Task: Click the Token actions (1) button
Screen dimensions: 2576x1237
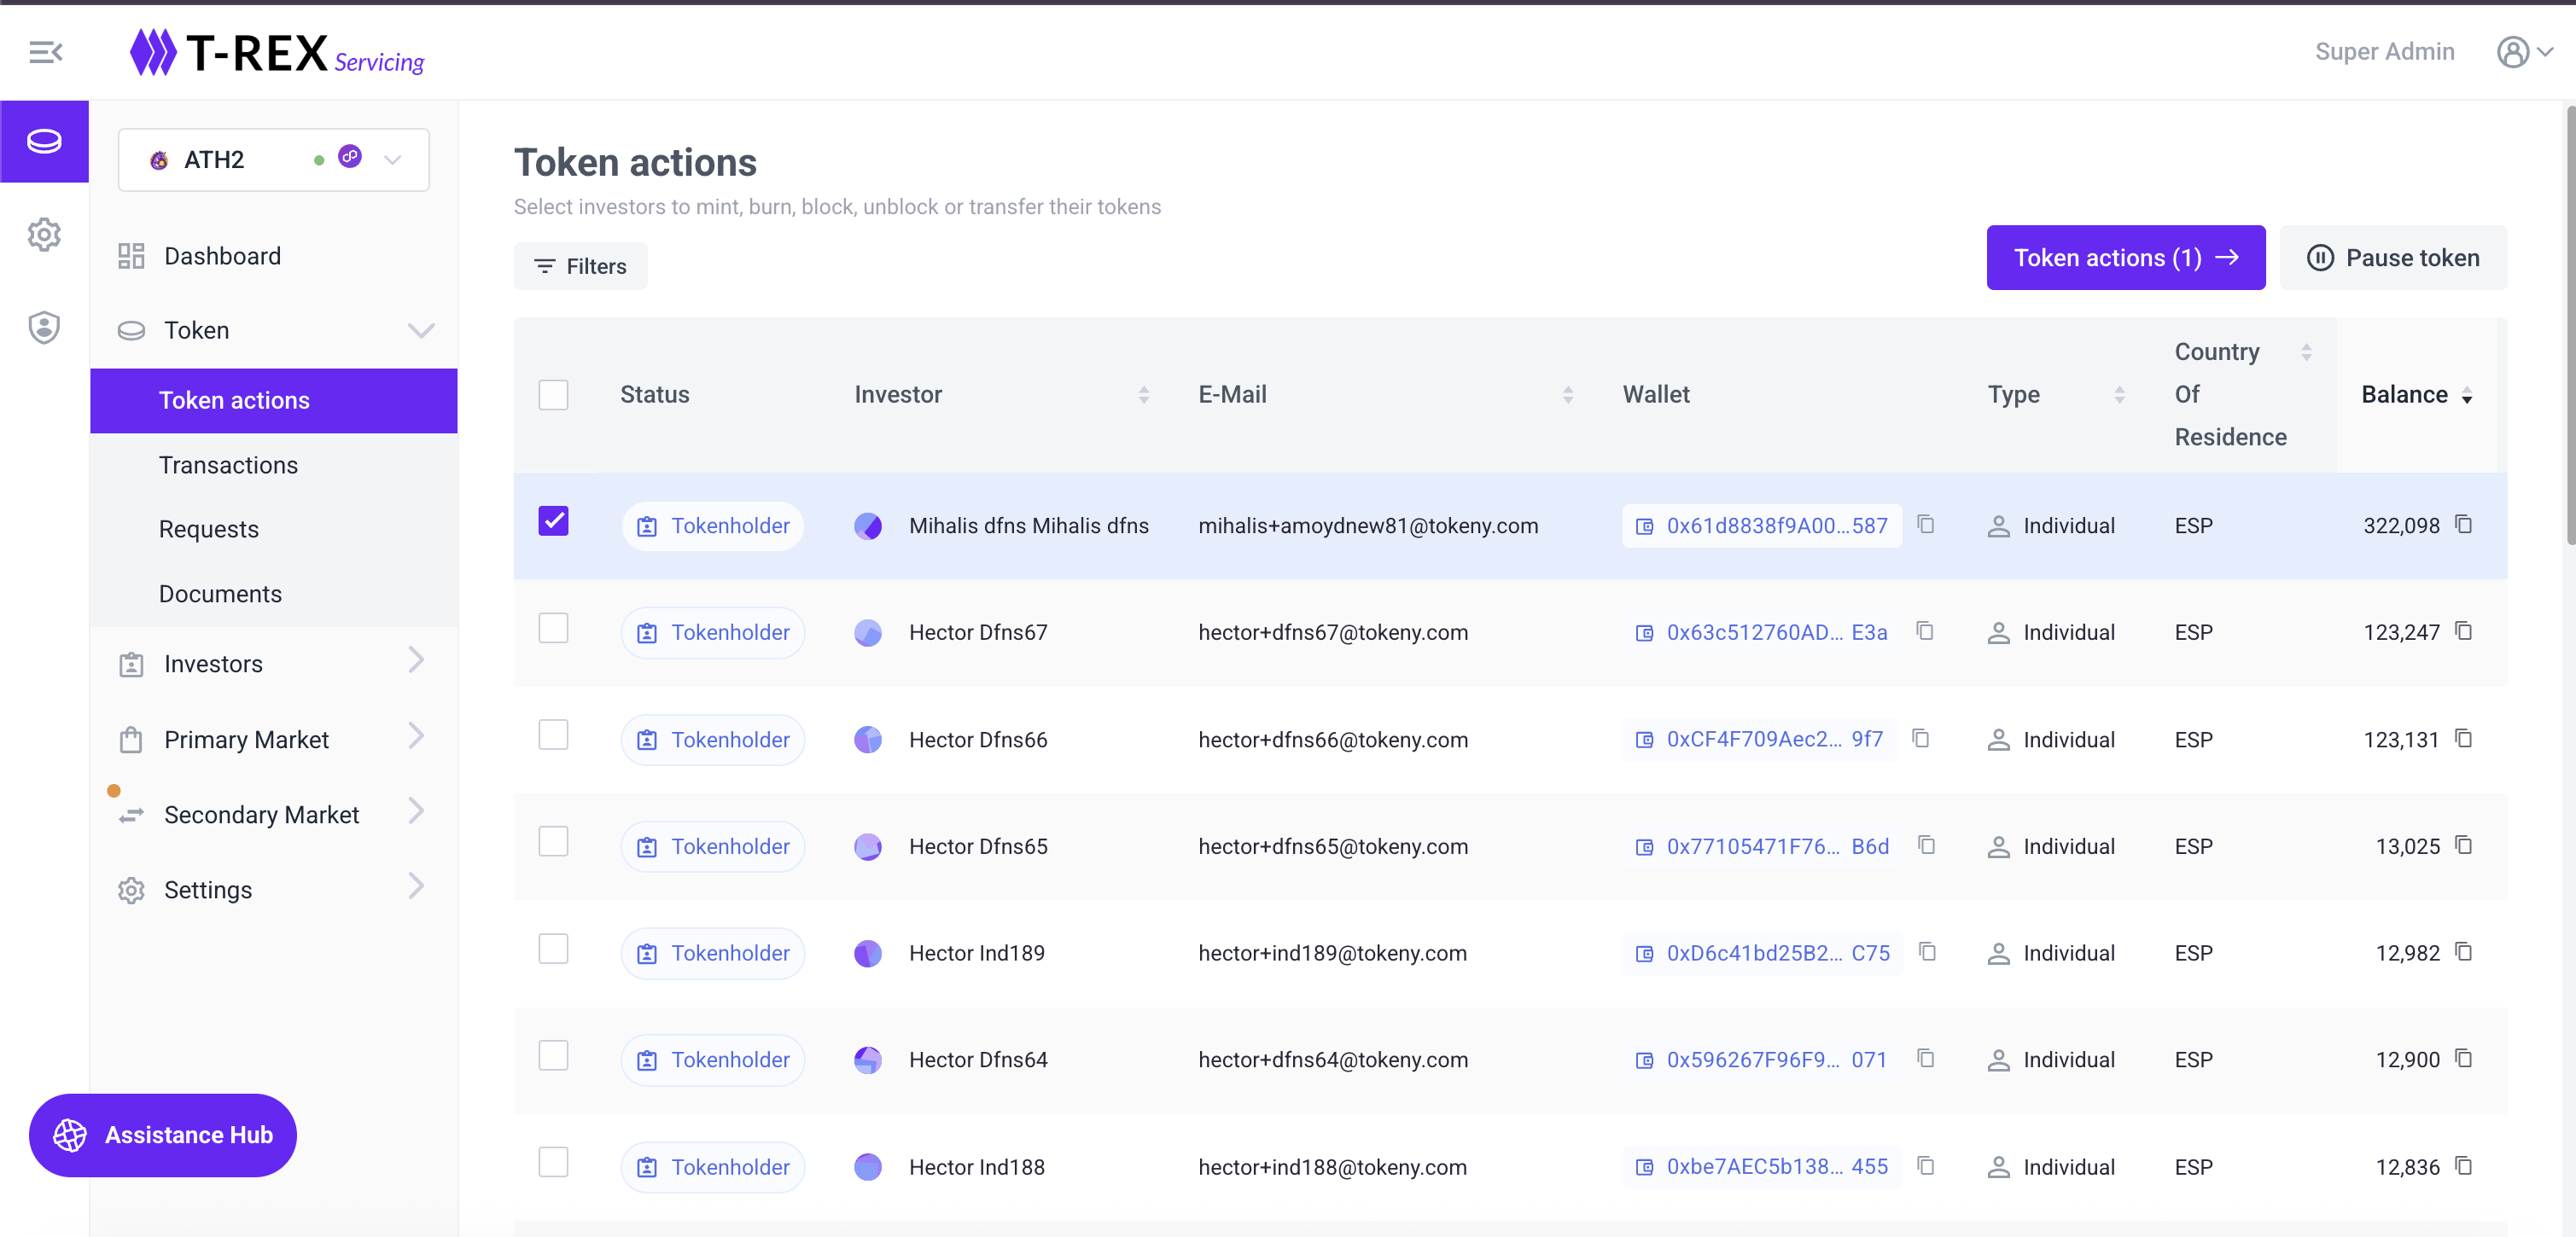Action: click(x=2125, y=258)
